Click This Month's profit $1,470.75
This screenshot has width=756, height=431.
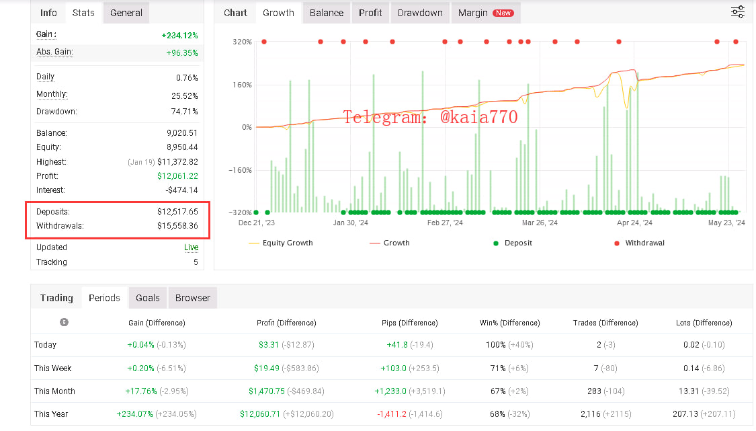tap(267, 391)
